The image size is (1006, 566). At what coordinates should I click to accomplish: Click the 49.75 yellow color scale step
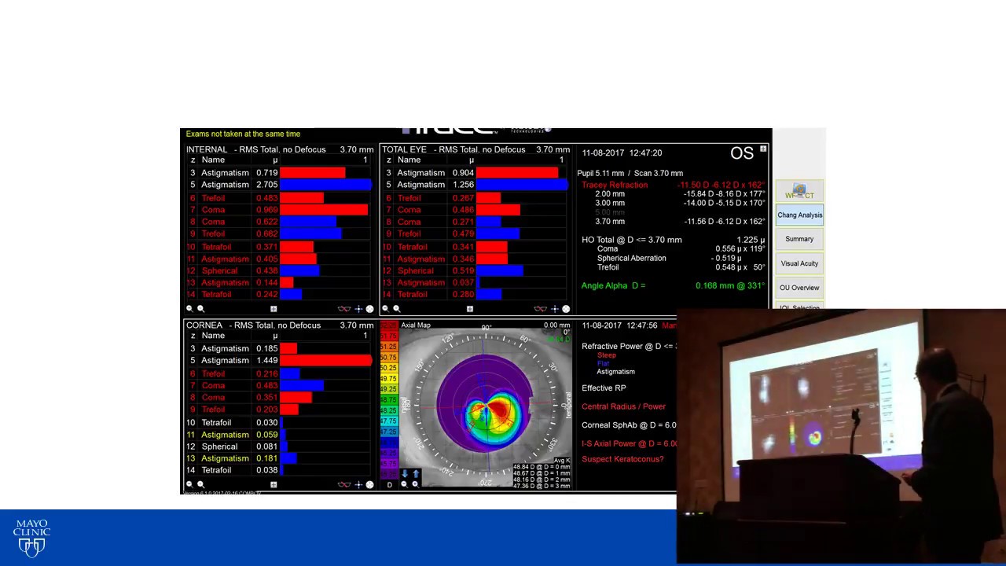pos(389,378)
